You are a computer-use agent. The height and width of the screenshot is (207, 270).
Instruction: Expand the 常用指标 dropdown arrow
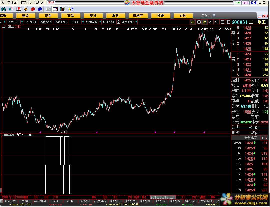(136, 22)
